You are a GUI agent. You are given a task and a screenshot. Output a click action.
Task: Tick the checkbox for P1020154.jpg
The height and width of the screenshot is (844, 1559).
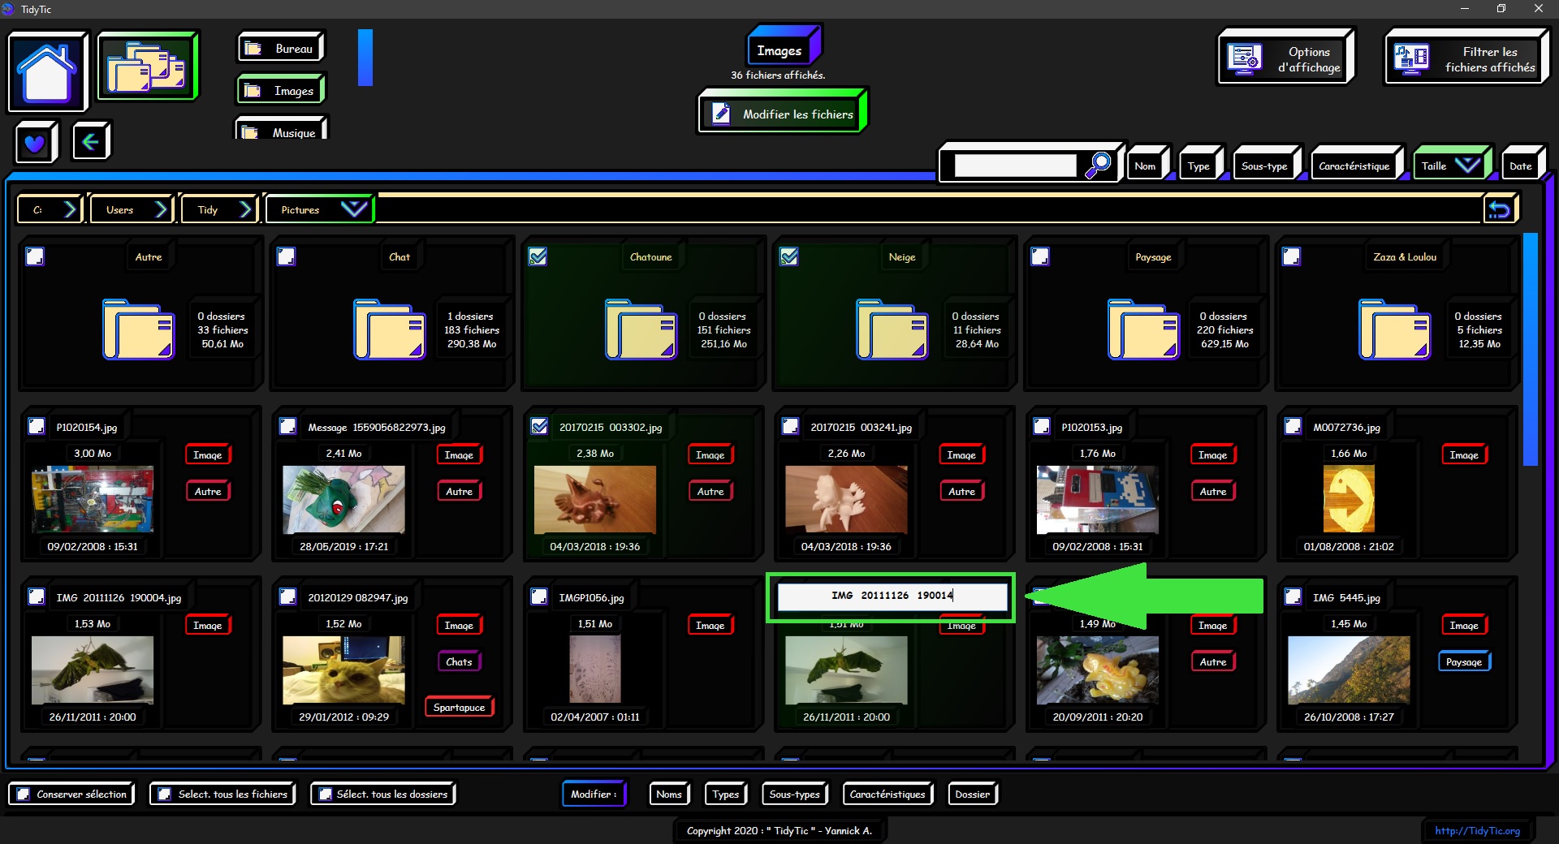pos(37,427)
